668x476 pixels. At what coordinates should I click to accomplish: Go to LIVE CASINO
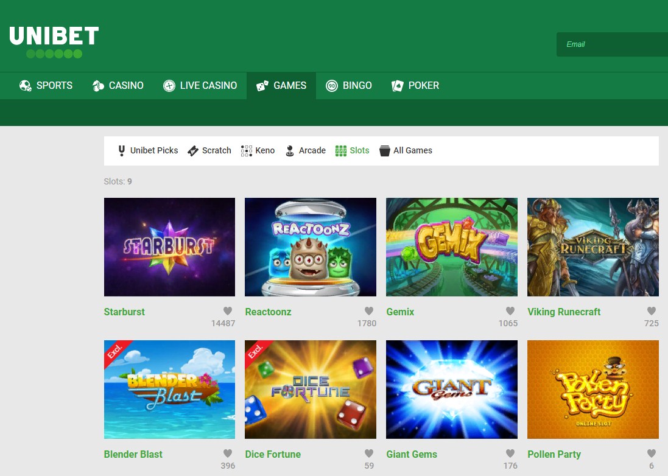coord(200,86)
